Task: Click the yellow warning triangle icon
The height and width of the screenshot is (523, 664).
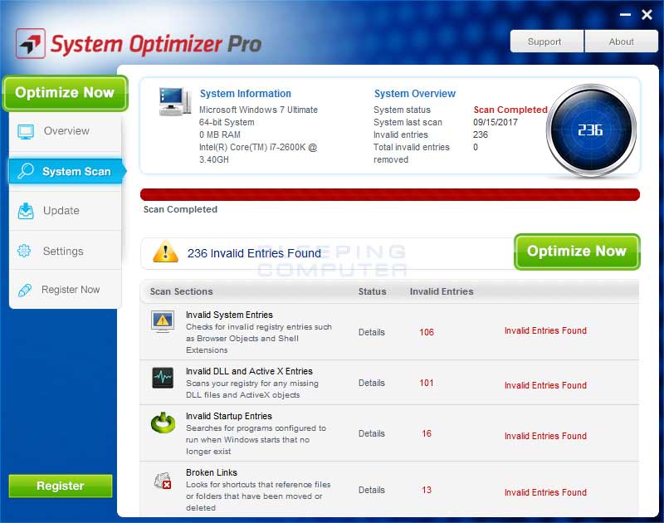Action: (165, 252)
